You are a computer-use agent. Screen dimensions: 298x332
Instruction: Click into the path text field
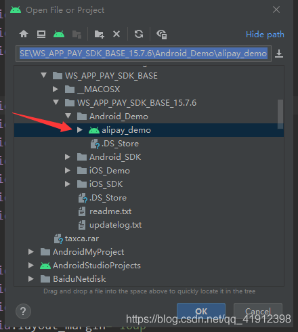click(144, 54)
